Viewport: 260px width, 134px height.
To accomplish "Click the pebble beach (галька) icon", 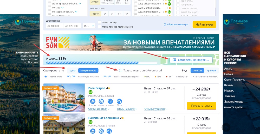I will [101, 101].
